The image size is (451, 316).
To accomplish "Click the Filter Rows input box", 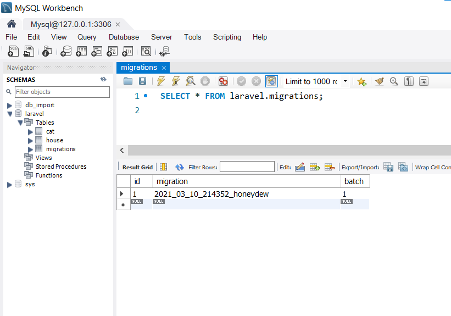I will click(x=247, y=167).
